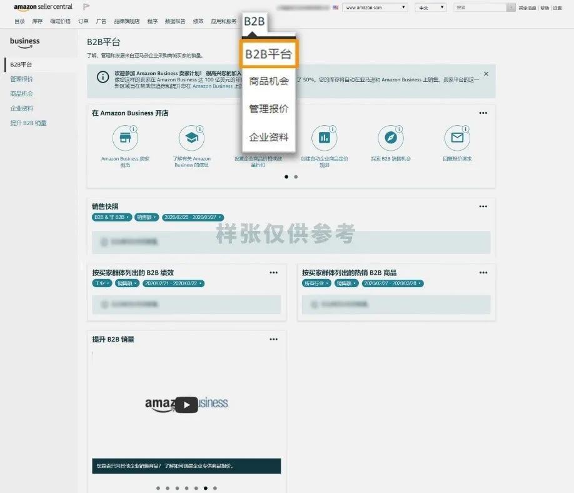Screen dimensions: 574x493
Task: Click the flag icon beside the logo
Action: 86,7
